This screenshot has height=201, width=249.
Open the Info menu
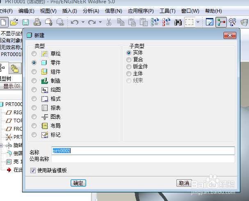click(x=113, y=11)
